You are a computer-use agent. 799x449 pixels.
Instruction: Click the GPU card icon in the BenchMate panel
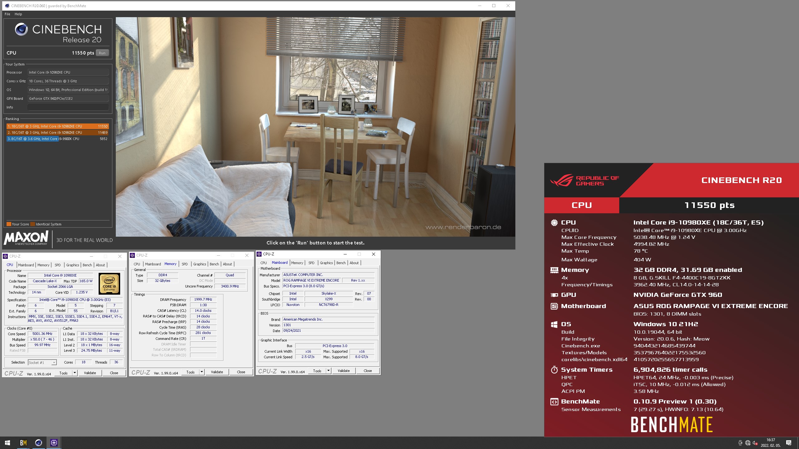(x=554, y=295)
